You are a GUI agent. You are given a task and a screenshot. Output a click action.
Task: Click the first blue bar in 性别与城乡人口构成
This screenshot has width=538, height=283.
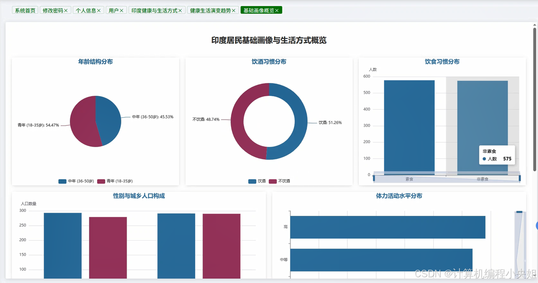pyautogui.click(x=63, y=246)
